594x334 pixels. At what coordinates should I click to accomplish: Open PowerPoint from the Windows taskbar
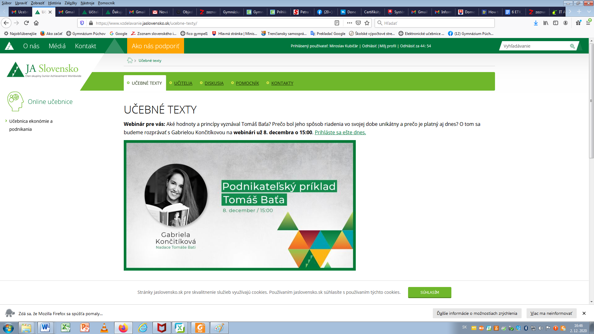(85, 328)
